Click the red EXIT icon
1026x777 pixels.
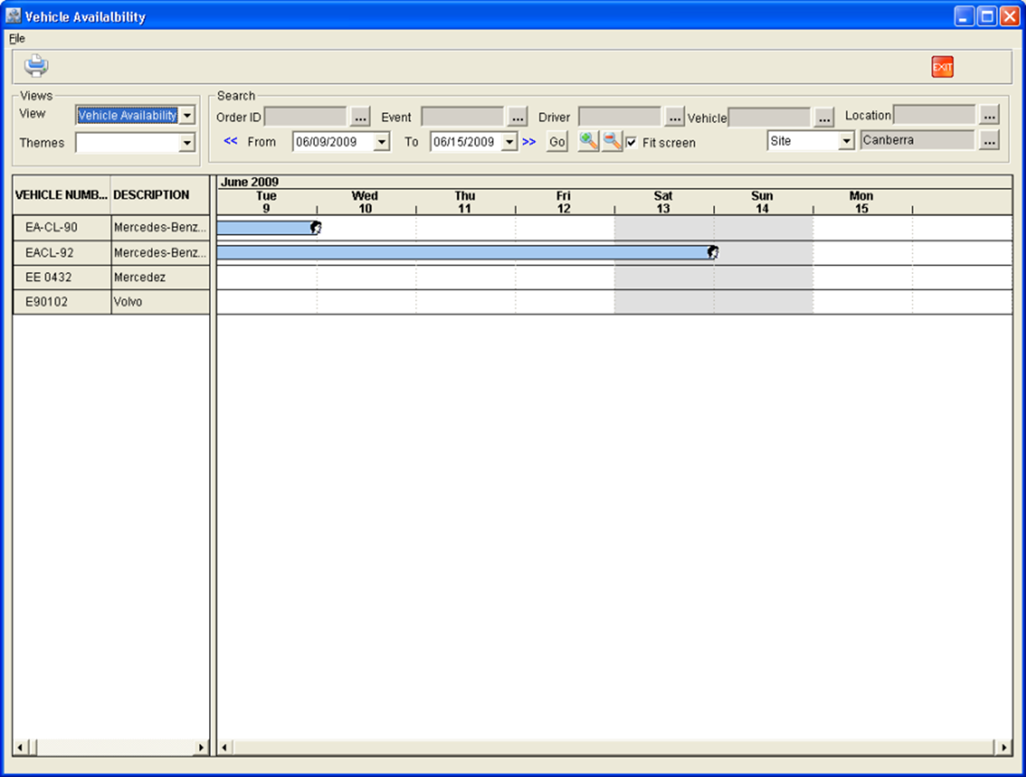click(x=942, y=67)
